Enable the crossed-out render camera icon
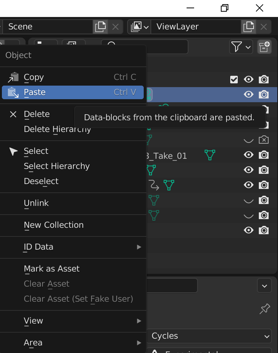 (264, 140)
